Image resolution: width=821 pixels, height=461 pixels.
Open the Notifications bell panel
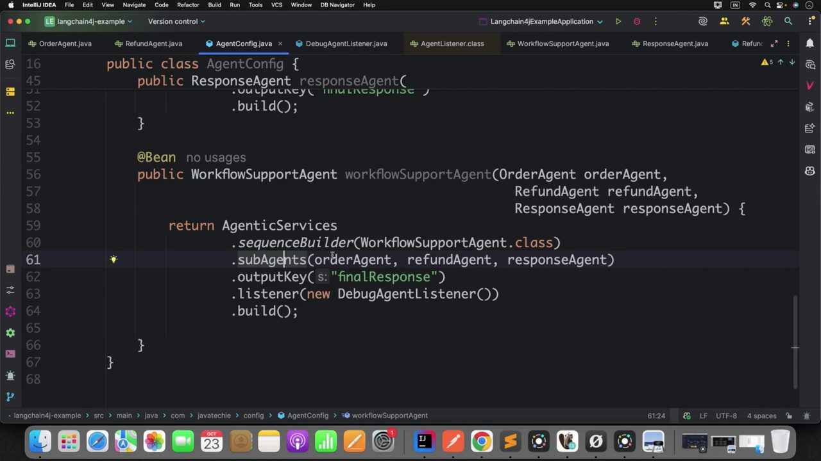coord(809,44)
